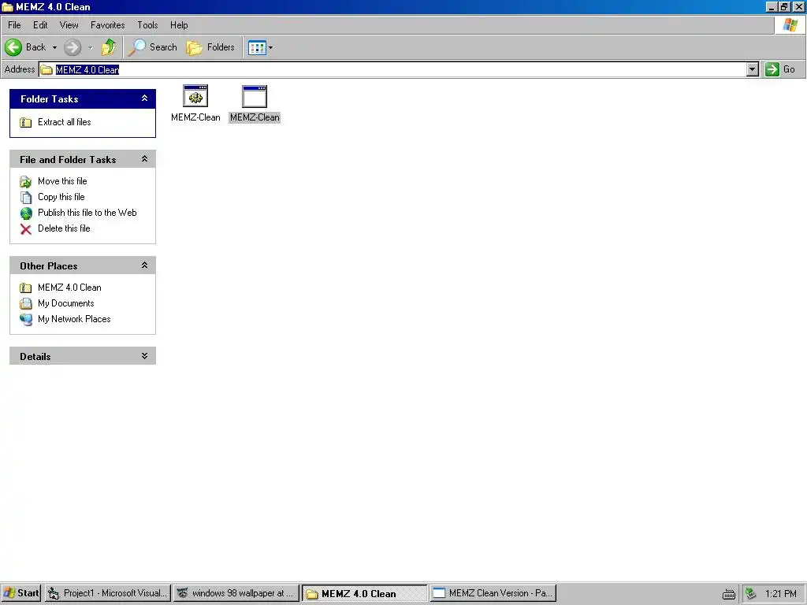Screen dimensions: 807x605
Task: Click the keyboard icon in system tray
Action: (729, 594)
